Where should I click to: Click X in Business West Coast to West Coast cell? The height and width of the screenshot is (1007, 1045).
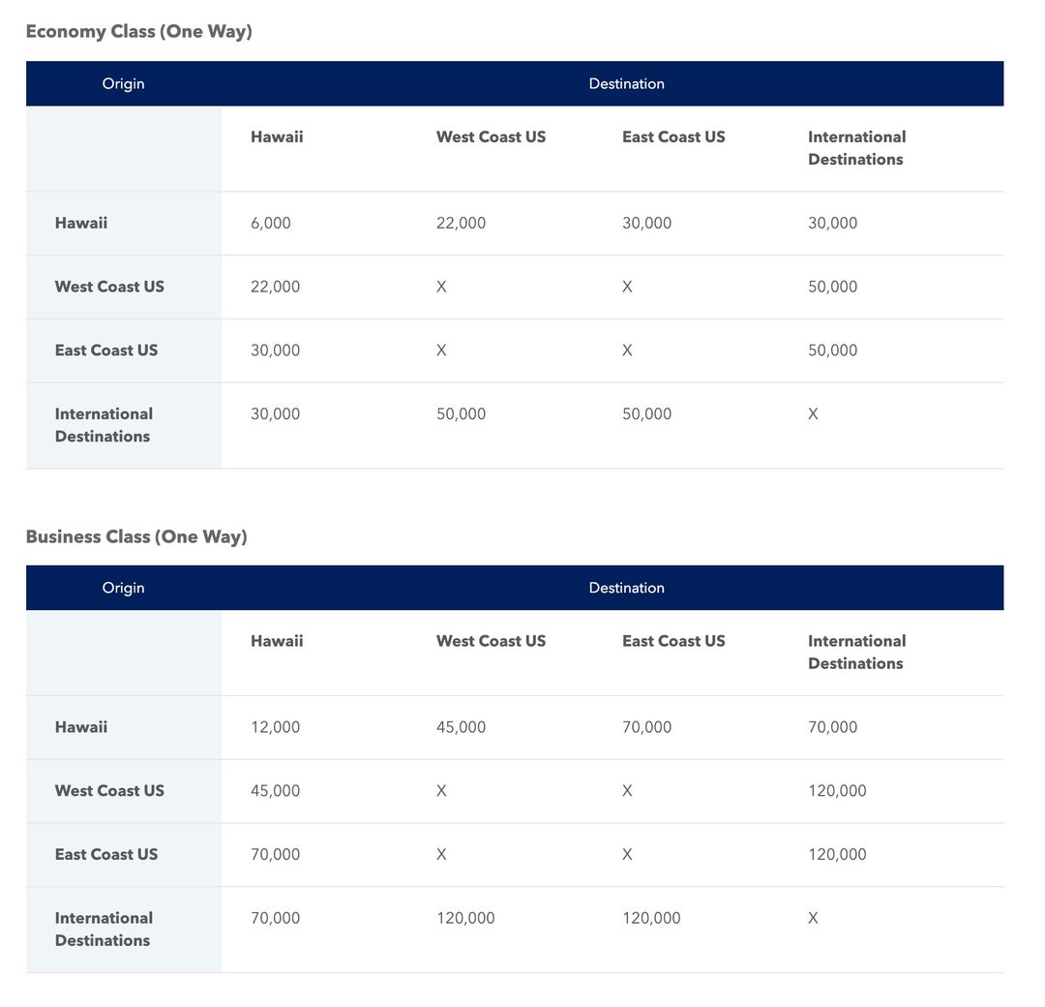point(441,791)
